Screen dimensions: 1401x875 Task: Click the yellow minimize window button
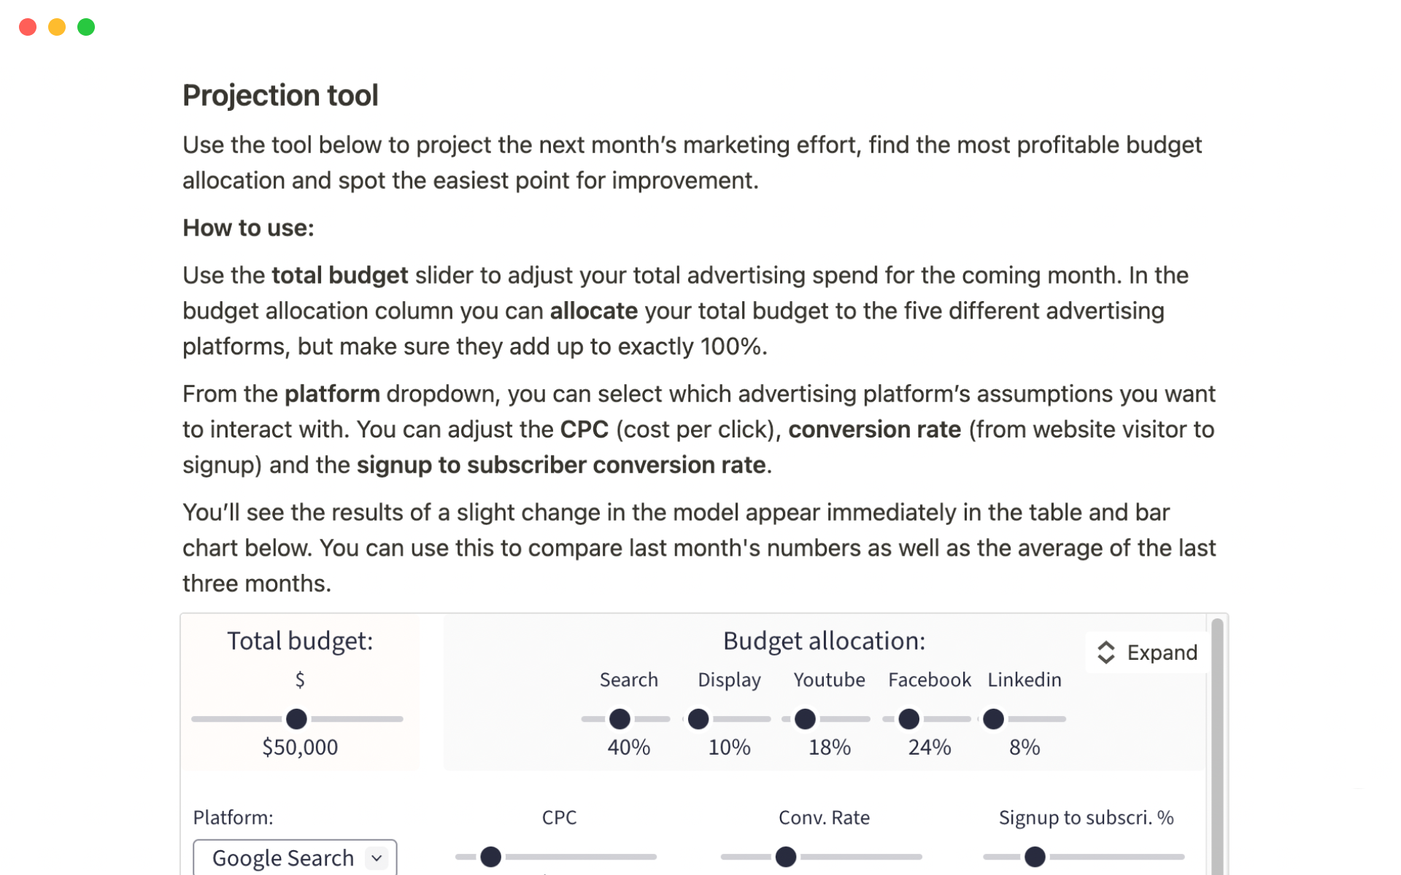(x=57, y=27)
